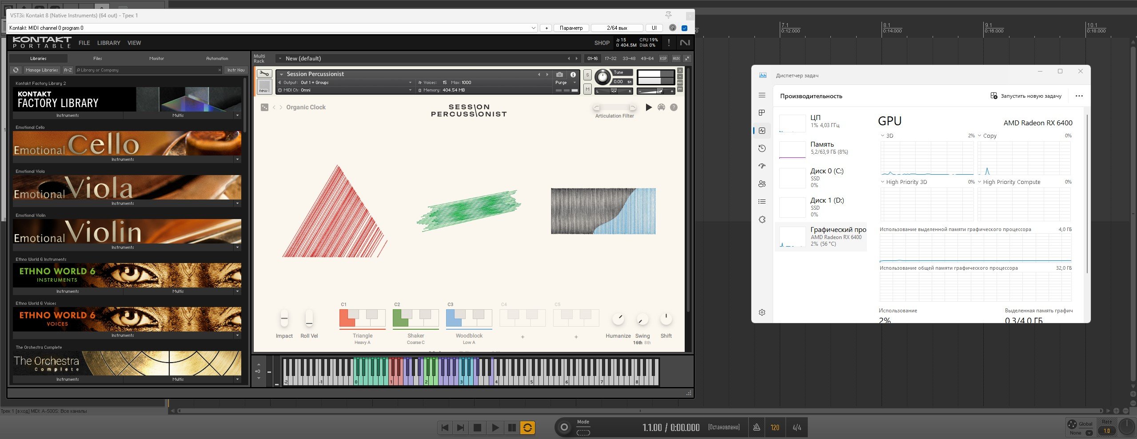Toggle the AUX panel in rack header
Viewport: 1137px width, 439px height.
click(676, 58)
